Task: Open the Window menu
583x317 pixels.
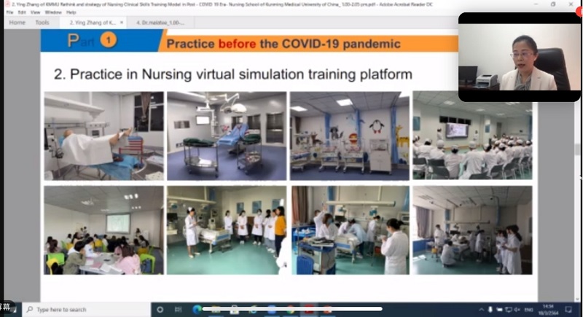Action: tap(52, 12)
